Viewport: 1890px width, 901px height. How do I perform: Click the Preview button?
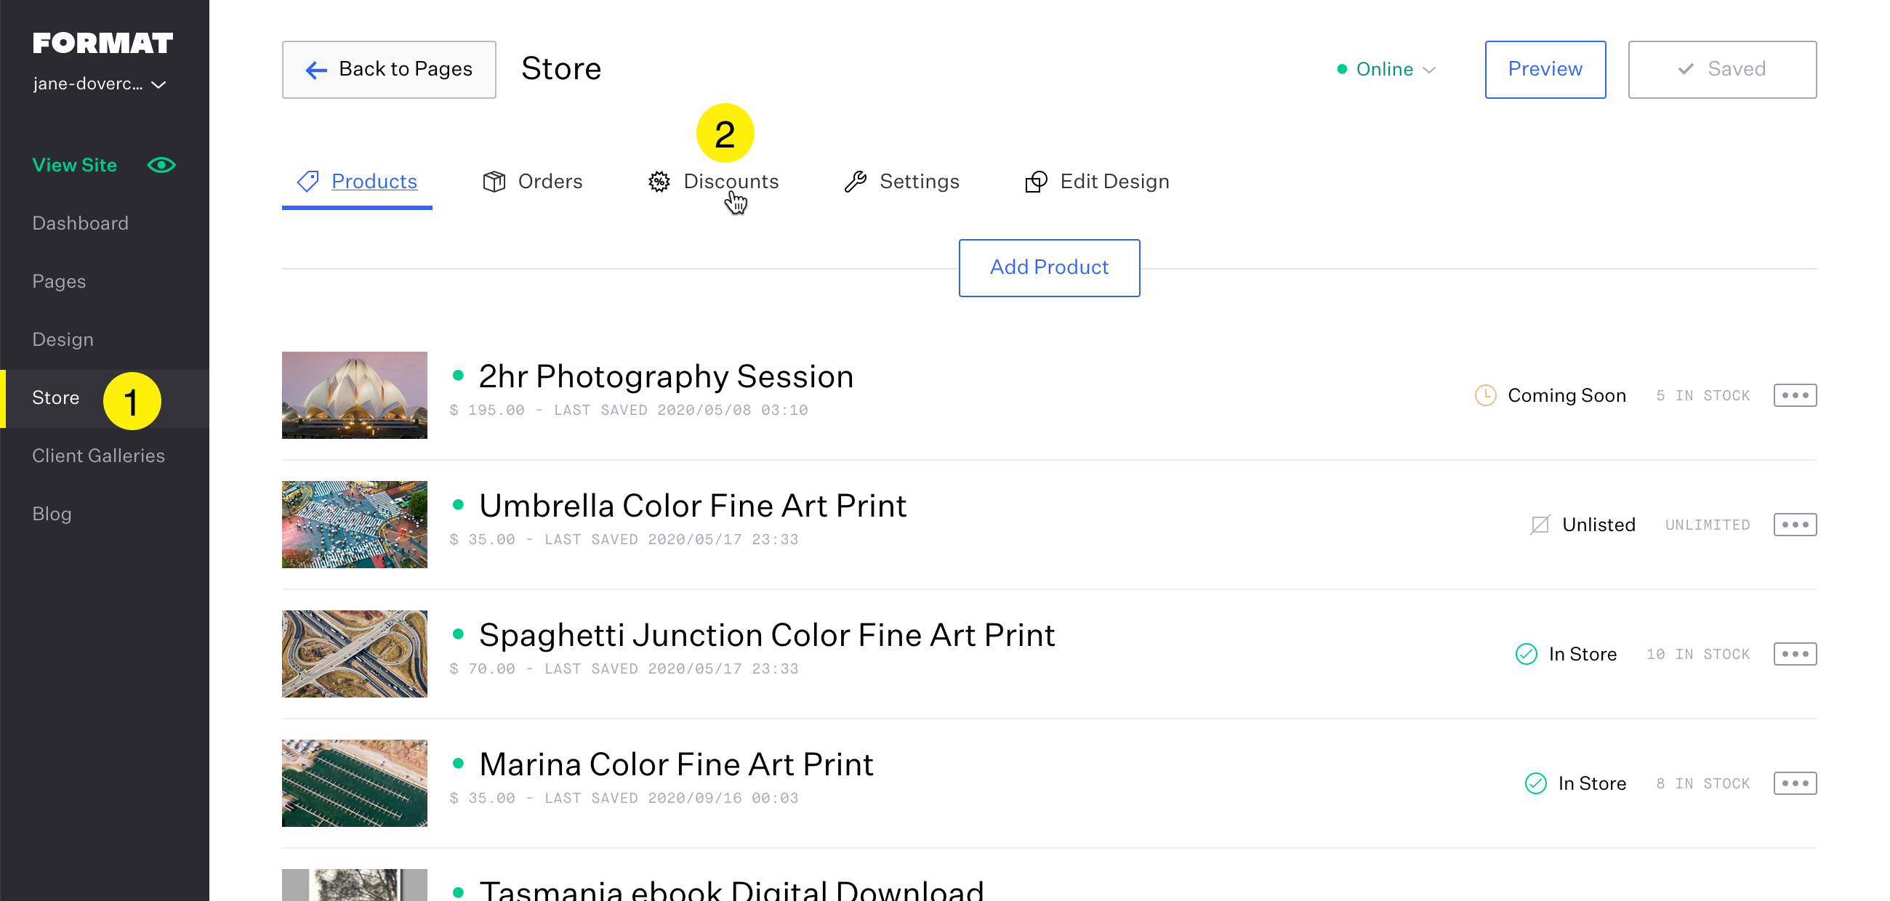click(x=1545, y=70)
